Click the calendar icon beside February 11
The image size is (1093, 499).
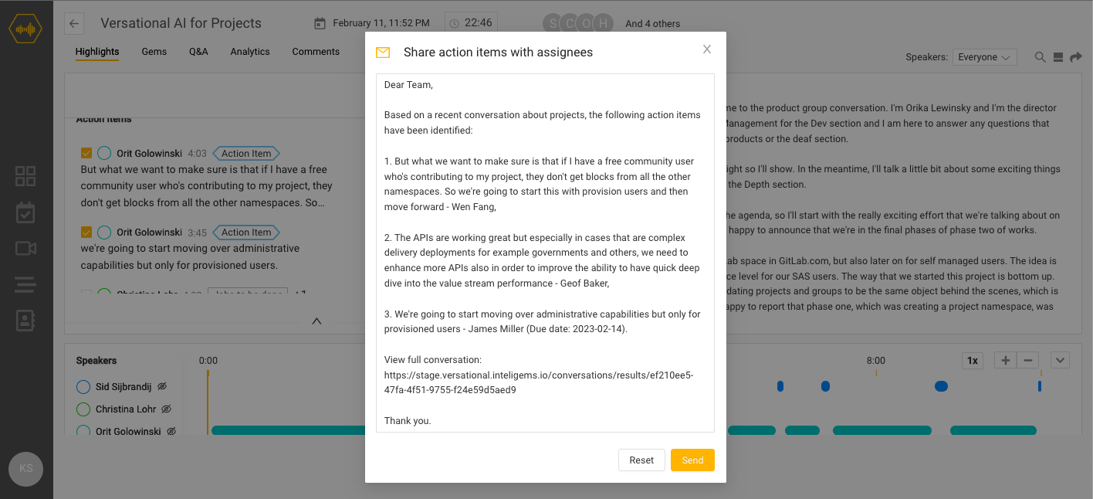tap(320, 23)
